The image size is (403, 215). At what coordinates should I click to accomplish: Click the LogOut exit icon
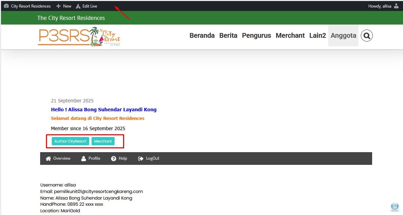[141, 159]
